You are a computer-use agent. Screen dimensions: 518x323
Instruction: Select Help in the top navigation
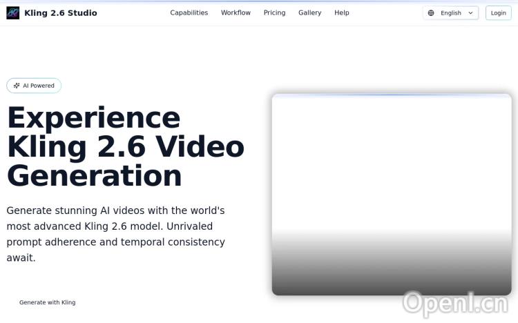click(341, 13)
